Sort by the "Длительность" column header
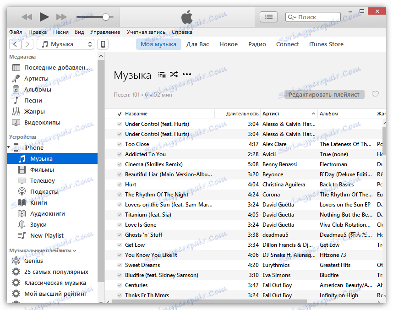The width and height of the screenshot is (393, 310). point(238,114)
